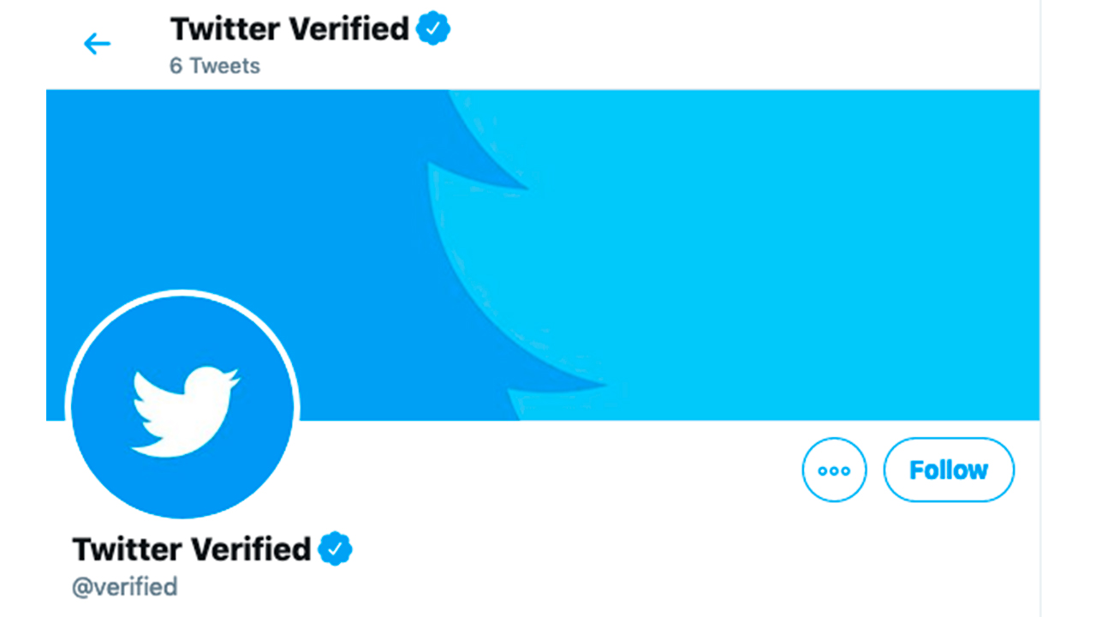Click the Twitter Verified profile name
1096x617 pixels.
[192, 548]
